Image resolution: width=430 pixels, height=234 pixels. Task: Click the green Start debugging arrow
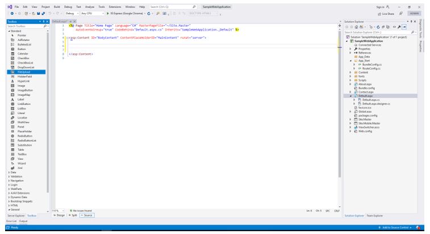(108, 14)
